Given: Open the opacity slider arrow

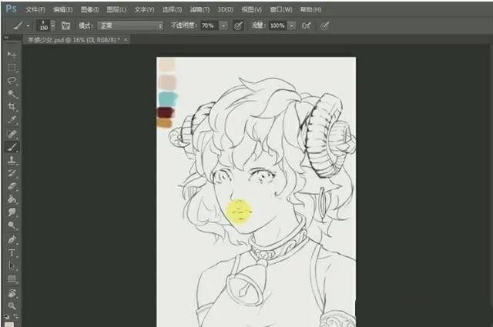Looking at the screenshot, I should coord(223,25).
